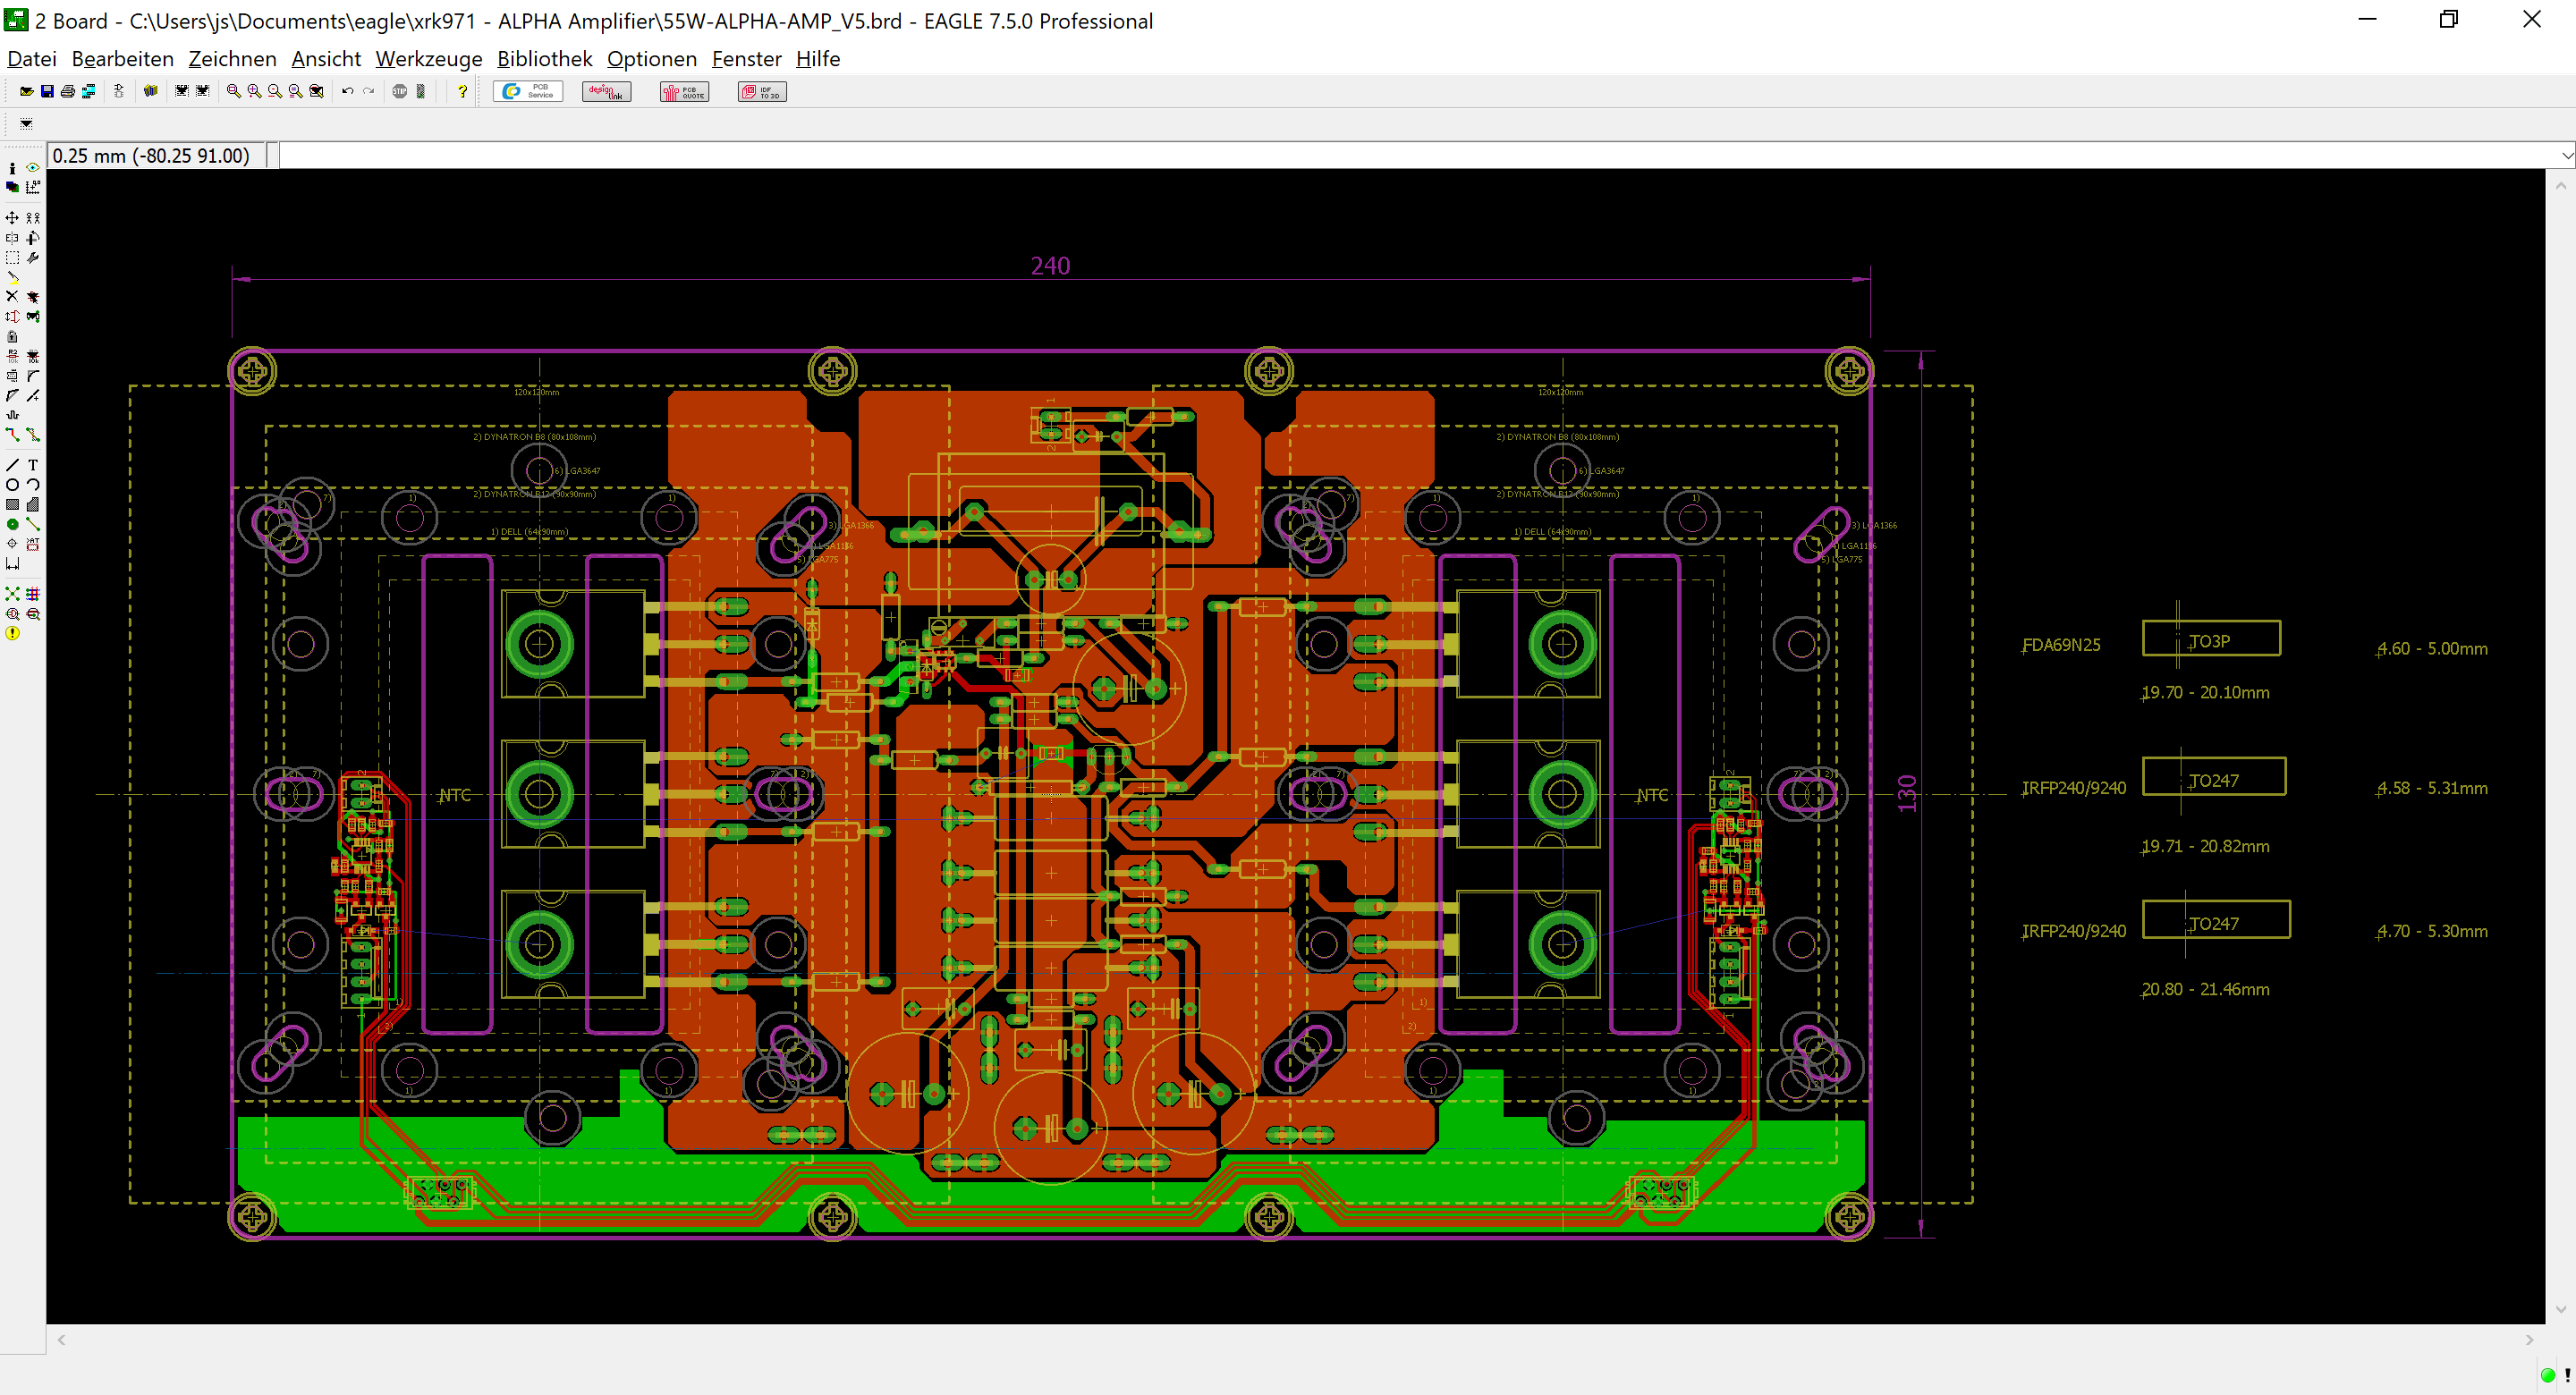Select the Move tool
This screenshot has width=2576, height=1395.
[12, 217]
